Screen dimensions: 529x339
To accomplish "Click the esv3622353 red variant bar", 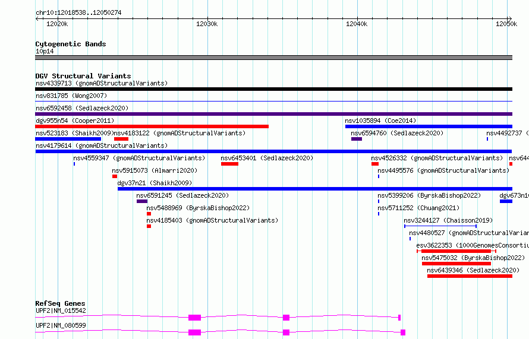I will pyautogui.click(x=456, y=251).
